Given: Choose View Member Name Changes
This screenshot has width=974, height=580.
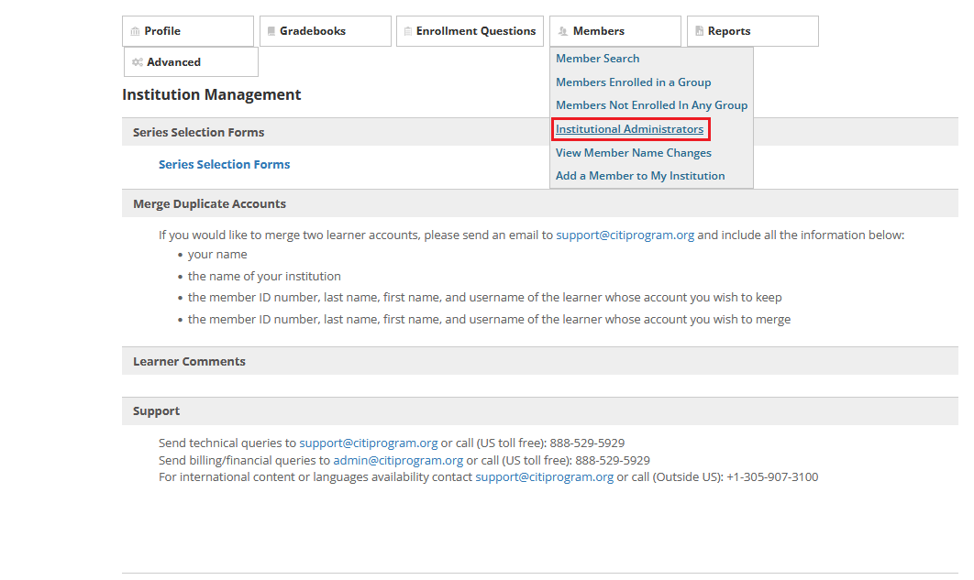Looking at the screenshot, I should [634, 153].
